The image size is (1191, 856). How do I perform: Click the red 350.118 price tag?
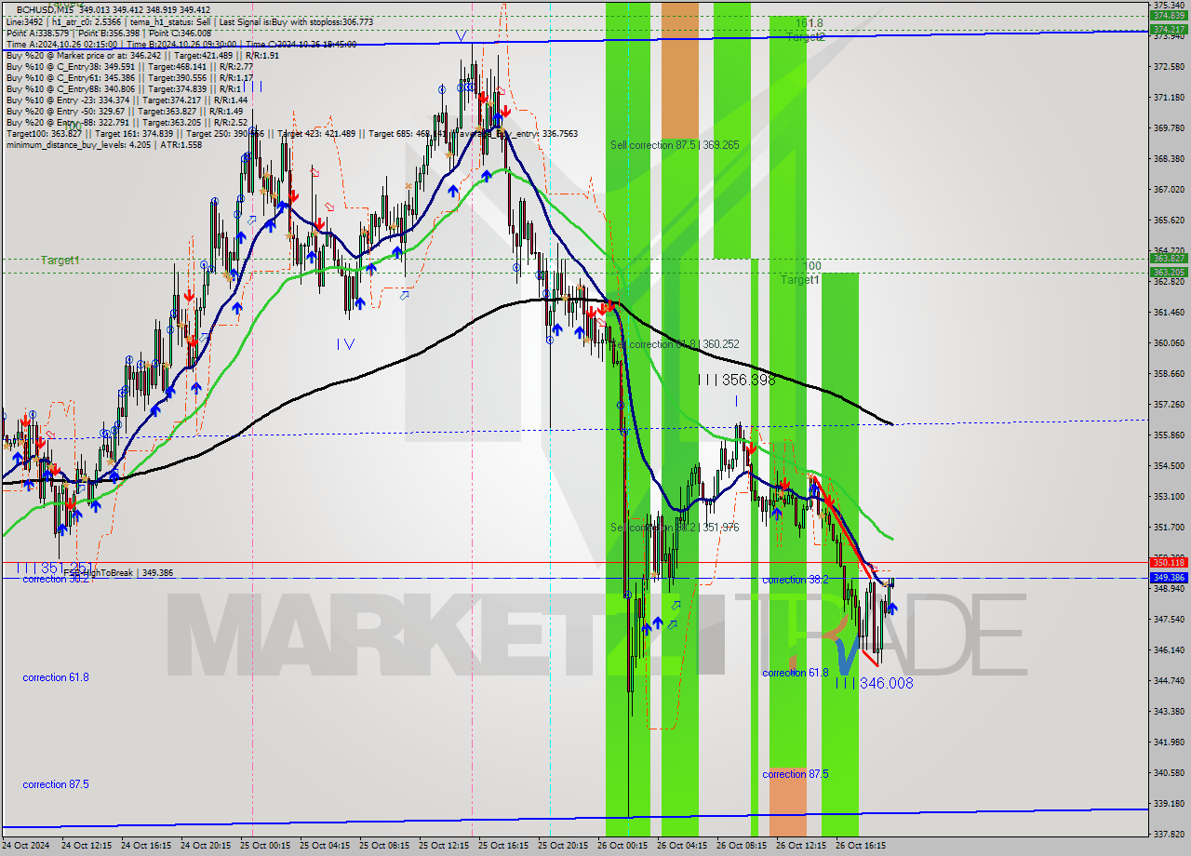click(1169, 562)
